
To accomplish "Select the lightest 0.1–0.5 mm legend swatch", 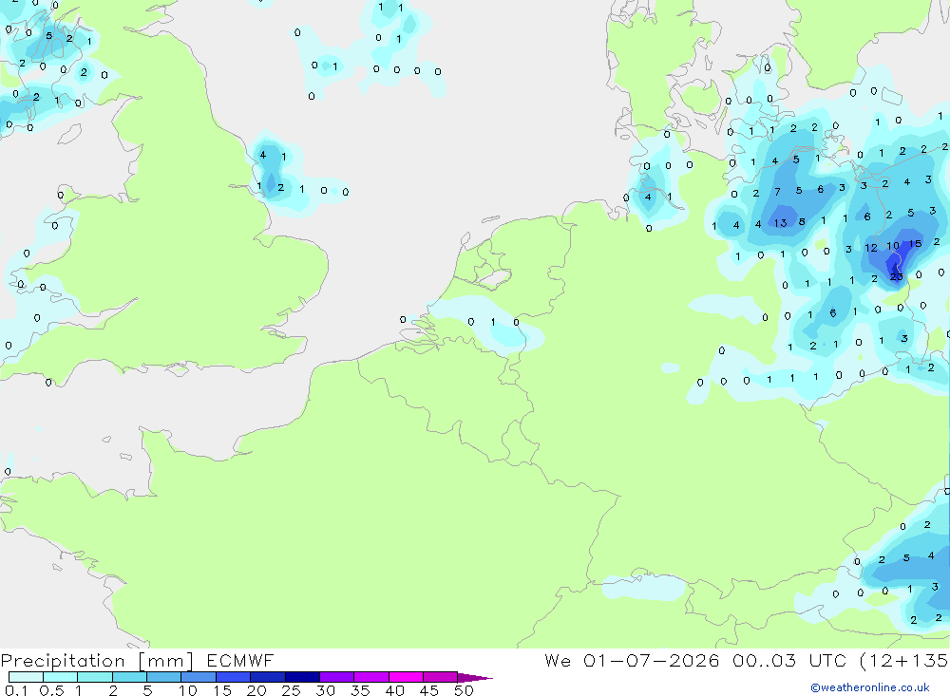I will (x=26, y=677).
